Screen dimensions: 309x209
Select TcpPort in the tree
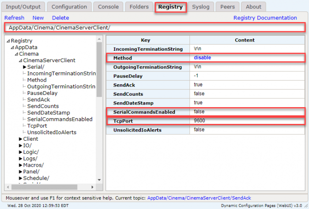click(37, 126)
